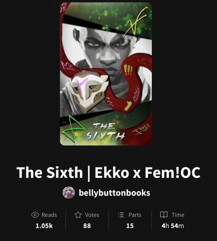This screenshot has height=241, width=217.
Task: Select the story title The Sixth | Ekko x Fem!OC
Action: pyautogui.click(x=108, y=173)
